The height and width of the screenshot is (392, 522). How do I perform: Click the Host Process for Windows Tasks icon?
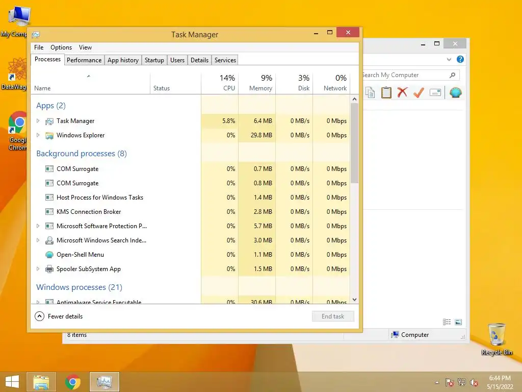(49, 198)
